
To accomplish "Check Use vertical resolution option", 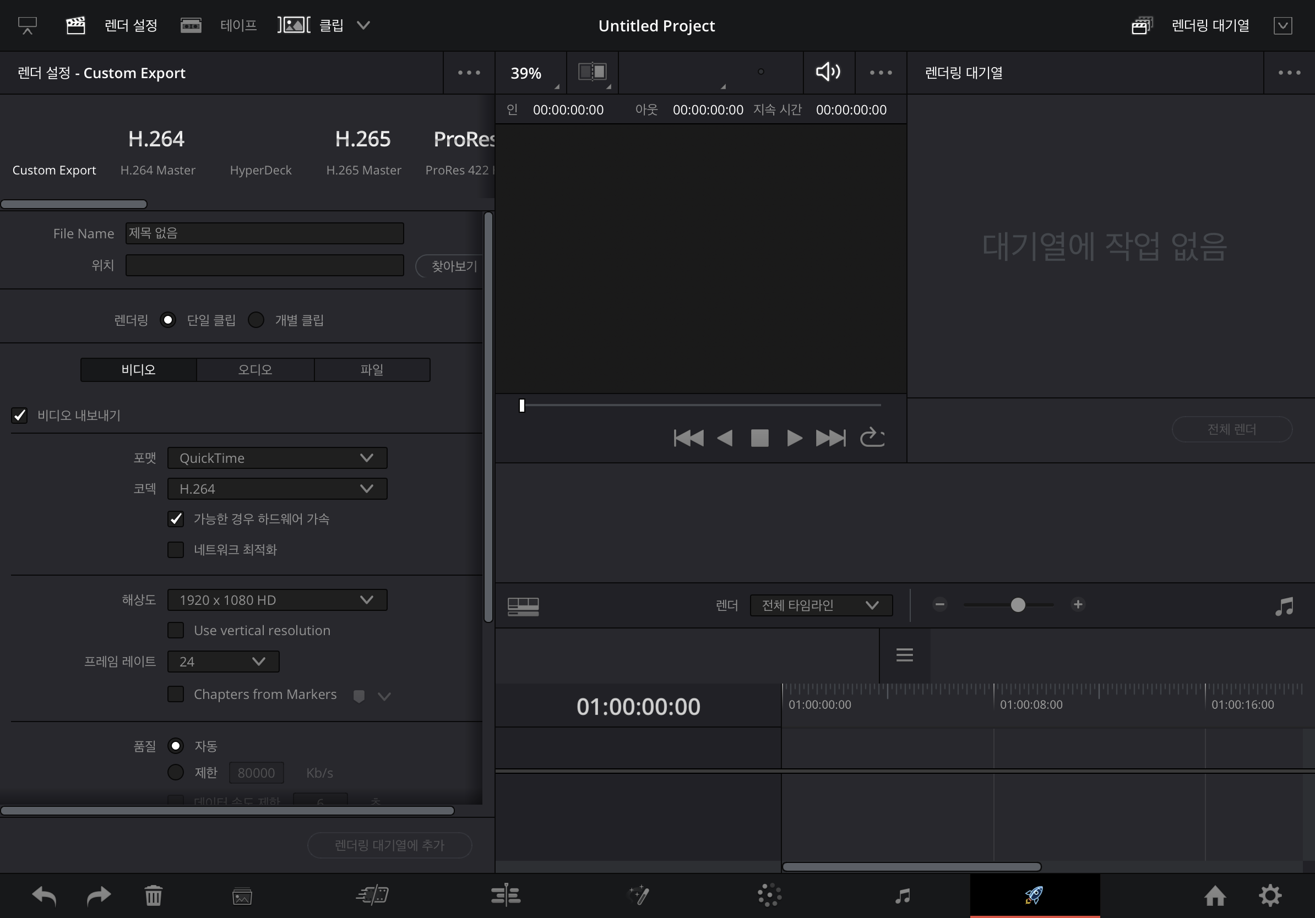I will click(176, 630).
